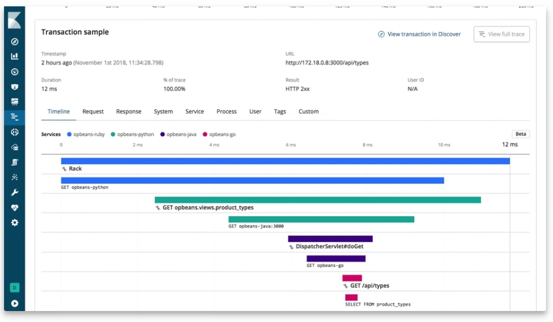Click the opbeans-go legend dot
The image size is (553, 322).
coord(205,134)
